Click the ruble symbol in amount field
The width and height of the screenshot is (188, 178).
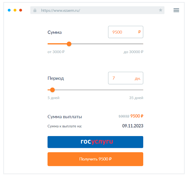click(x=139, y=32)
